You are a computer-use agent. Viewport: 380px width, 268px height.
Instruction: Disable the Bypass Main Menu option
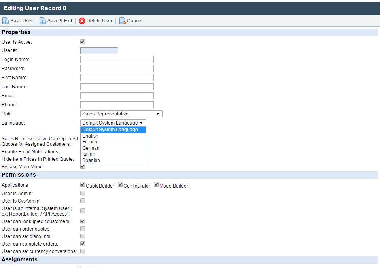coord(83,166)
